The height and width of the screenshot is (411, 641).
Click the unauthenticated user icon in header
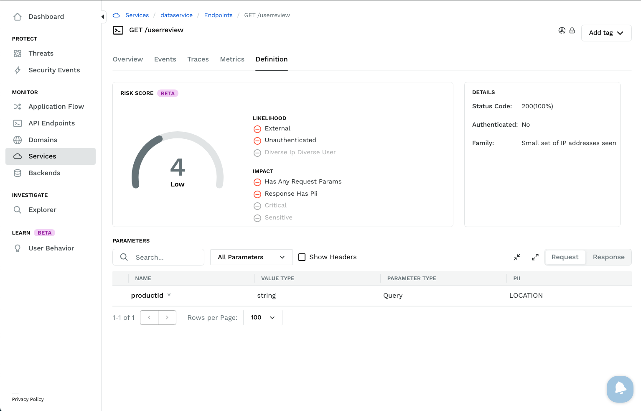[562, 31]
